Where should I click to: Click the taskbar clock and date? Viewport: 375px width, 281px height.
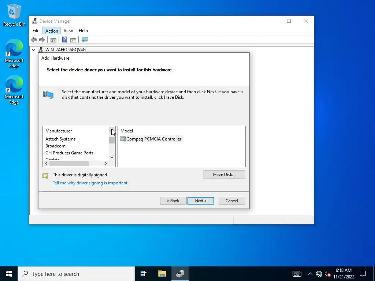tap(344, 274)
